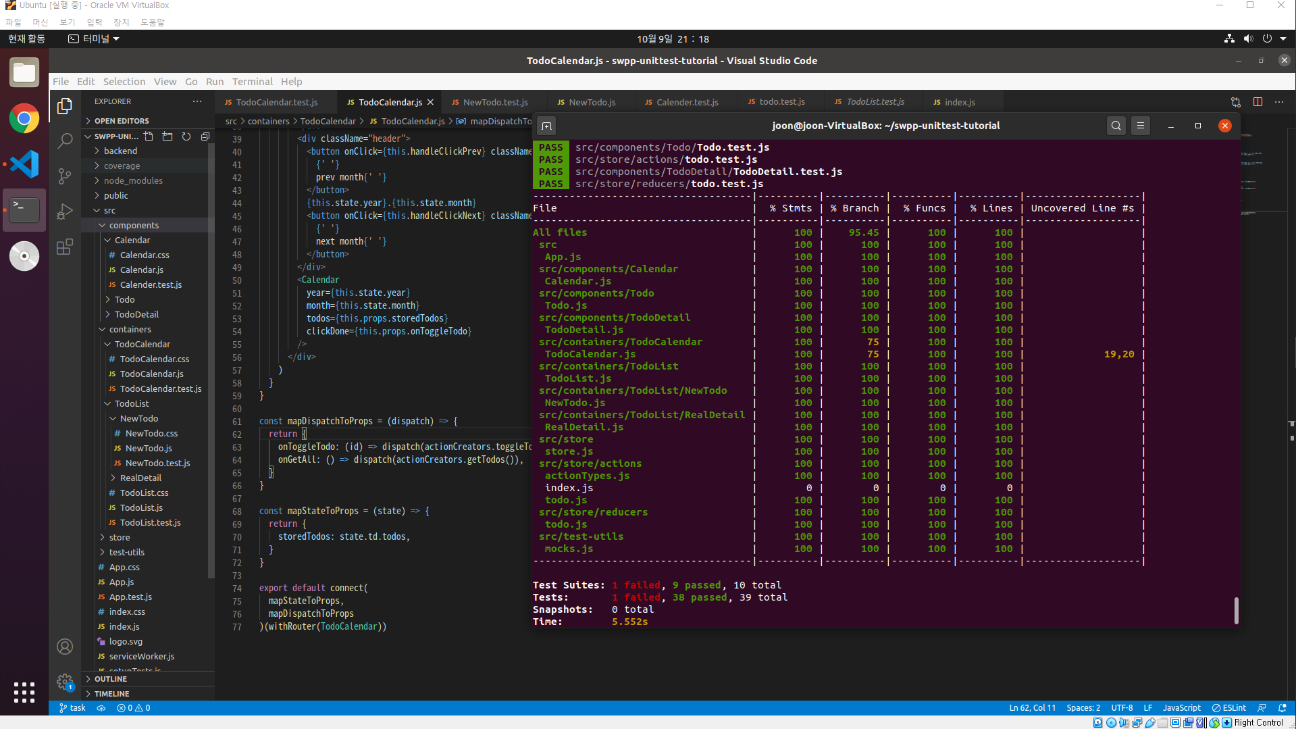The image size is (1296, 729).
Task: Click the terminal window scrollbar
Action: point(1236,610)
